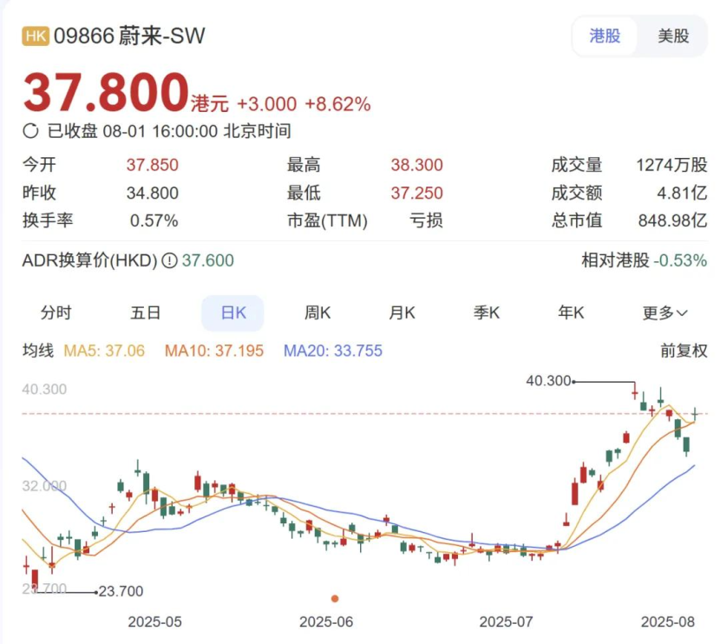Click the MA10: 37.195 indicator label
This screenshot has width=720, height=644.
(x=214, y=351)
